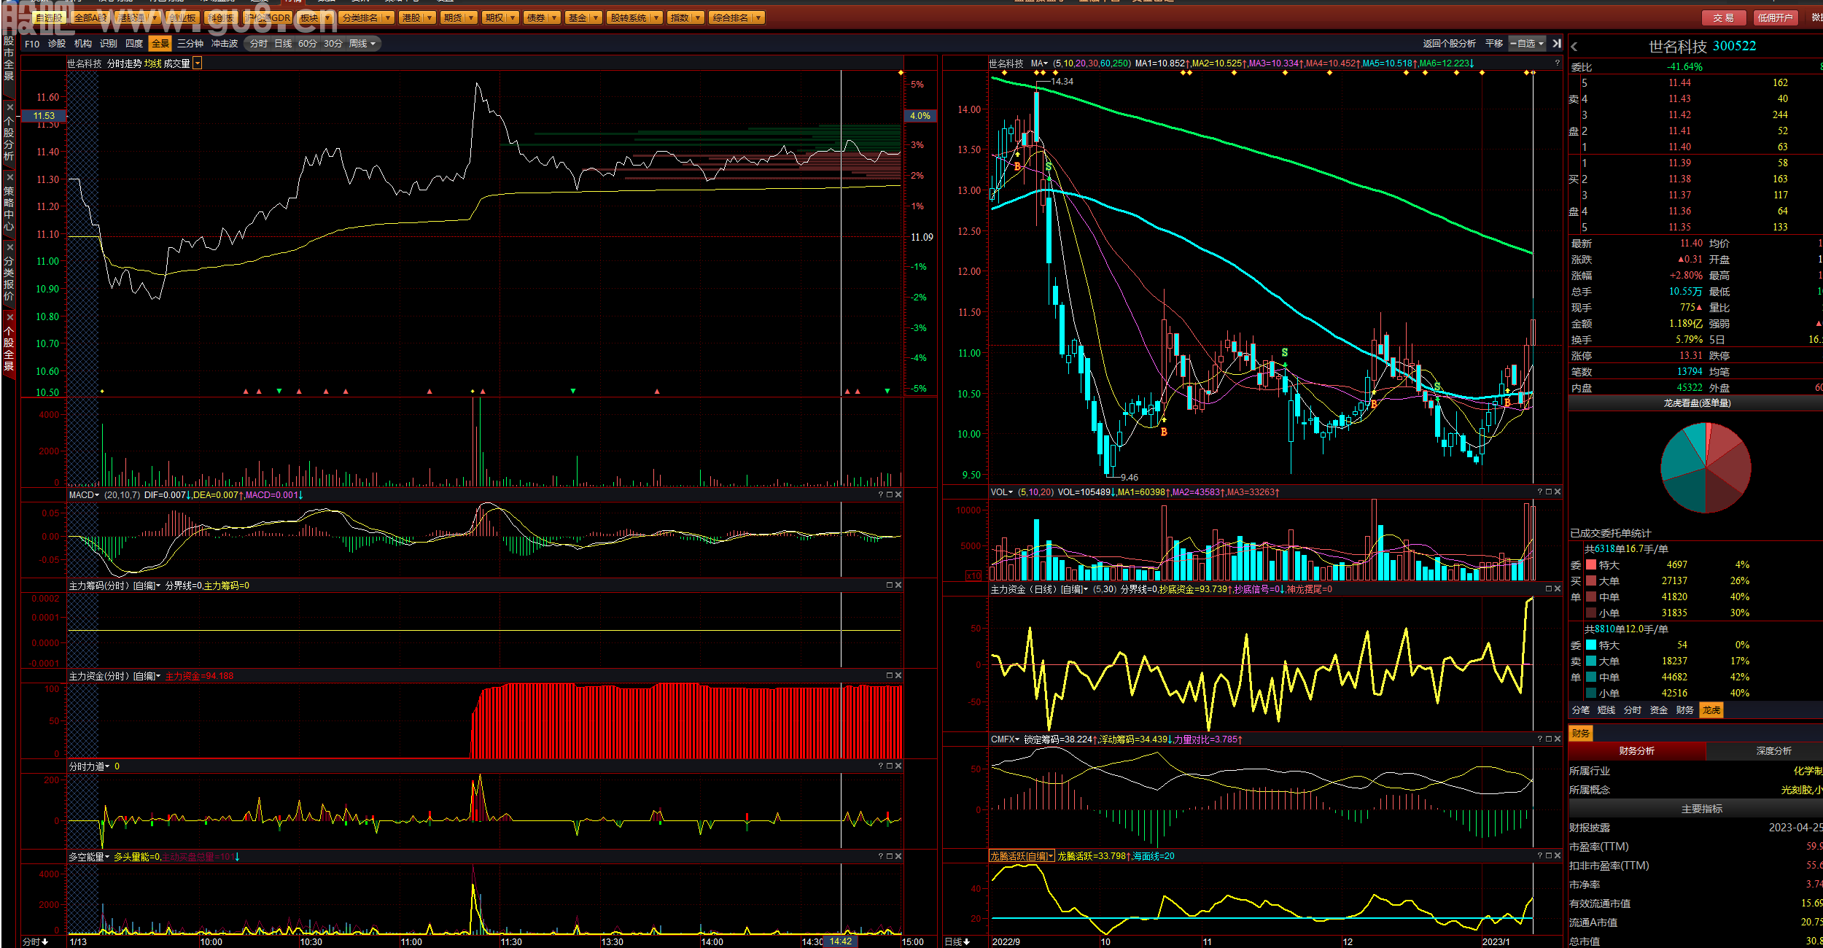
Task: Close the VOL volume panel
Action: tap(1558, 492)
